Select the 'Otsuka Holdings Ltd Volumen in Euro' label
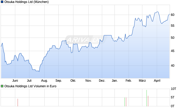The height and width of the screenshot is (109, 182). [30, 86]
